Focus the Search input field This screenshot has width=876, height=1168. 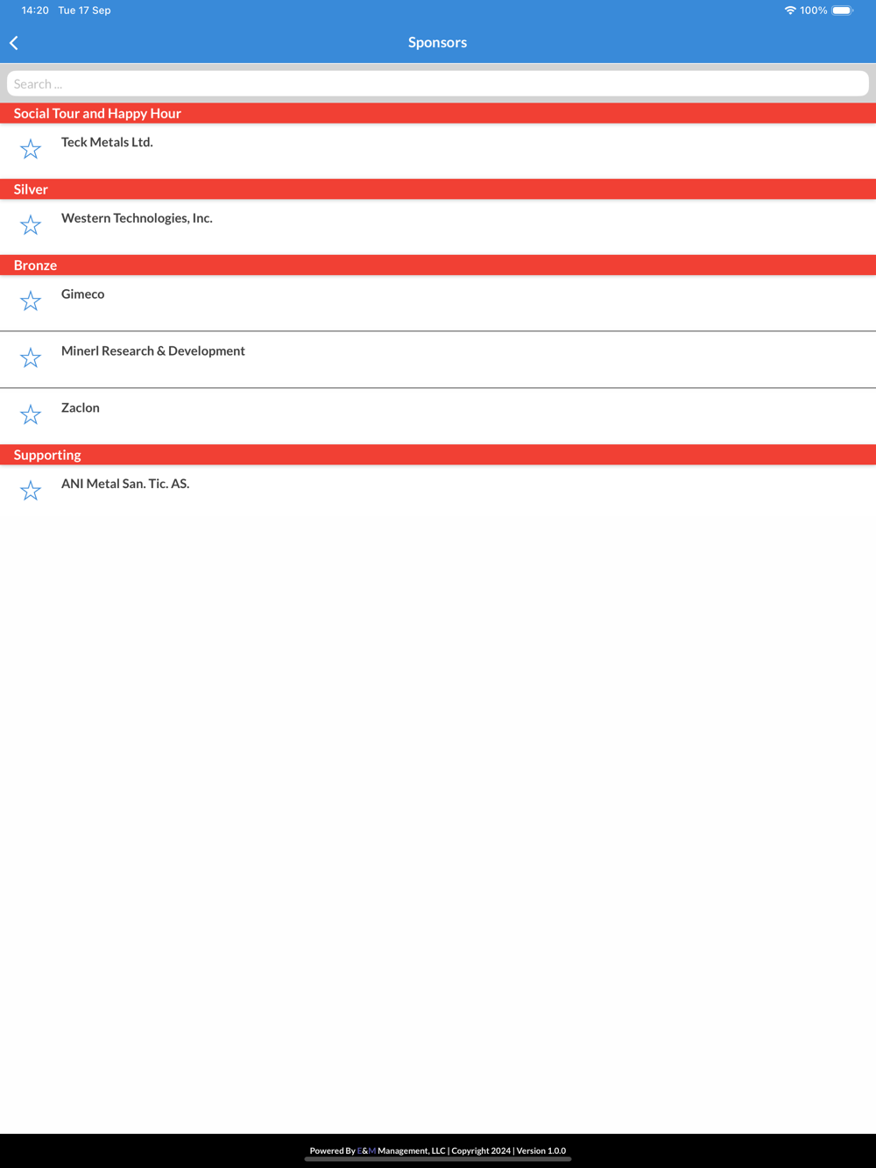[x=438, y=84]
